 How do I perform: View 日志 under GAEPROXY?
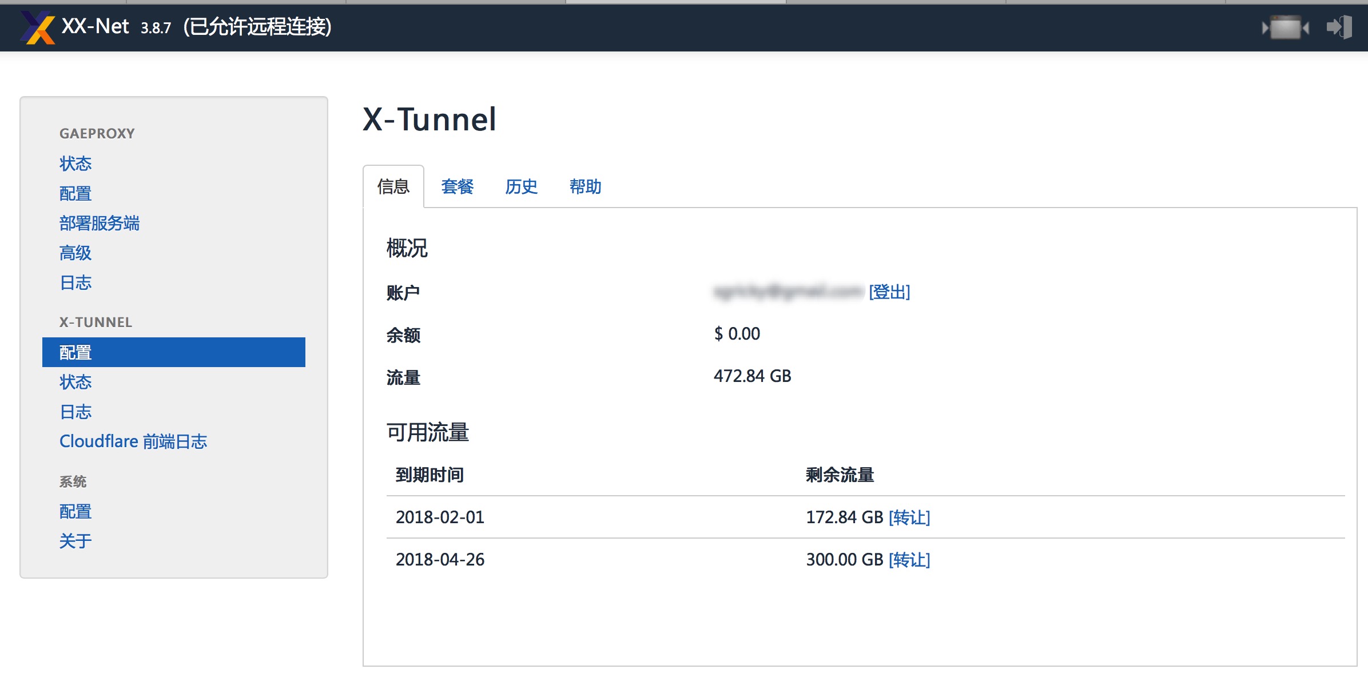coord(75,283)
